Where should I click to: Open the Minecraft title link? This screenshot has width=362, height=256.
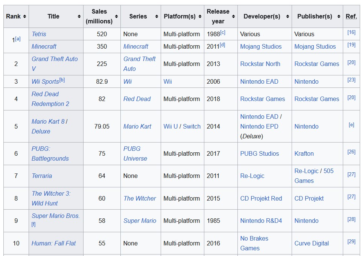click(44, 46)
